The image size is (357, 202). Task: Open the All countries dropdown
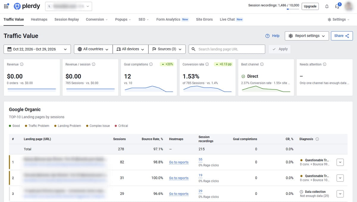pyautogui.click(x=93, y=49)
